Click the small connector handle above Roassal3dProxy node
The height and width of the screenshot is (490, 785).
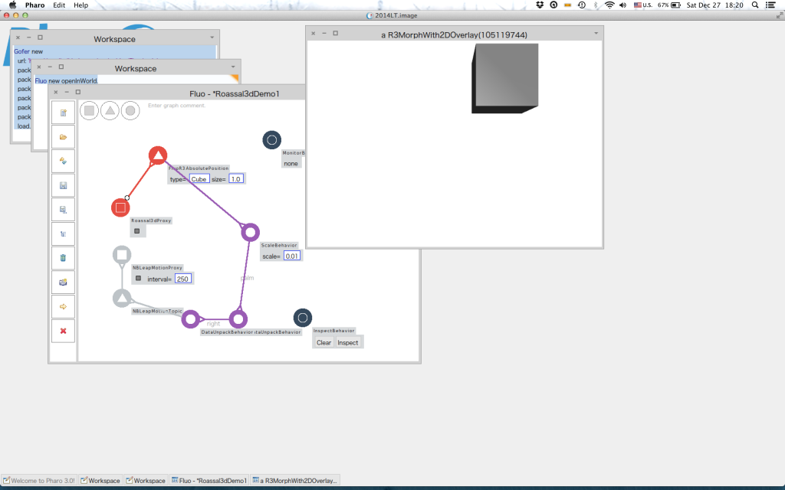[127, 198]
